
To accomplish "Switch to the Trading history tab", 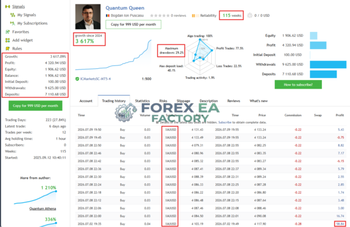I will (x=114, y=101).
